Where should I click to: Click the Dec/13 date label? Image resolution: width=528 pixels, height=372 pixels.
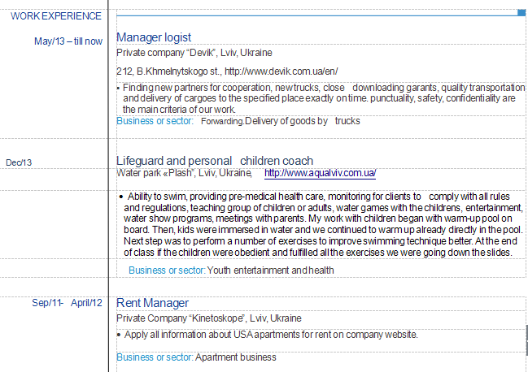pyautogui.click(x=19, y=162)
